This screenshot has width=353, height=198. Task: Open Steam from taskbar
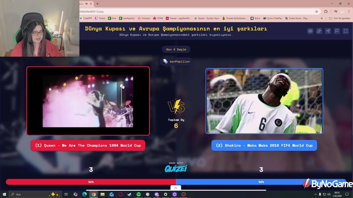coord(130,194)
